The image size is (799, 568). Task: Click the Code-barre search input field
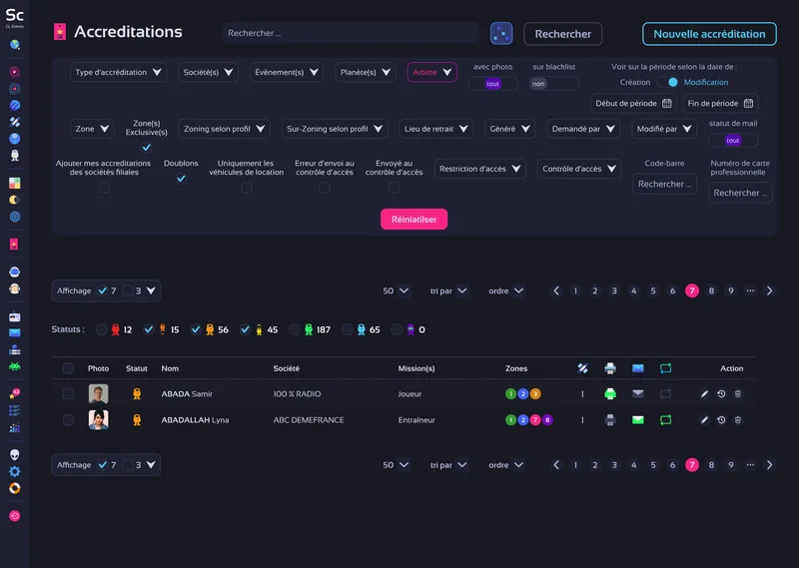click(x=664, y=185)
